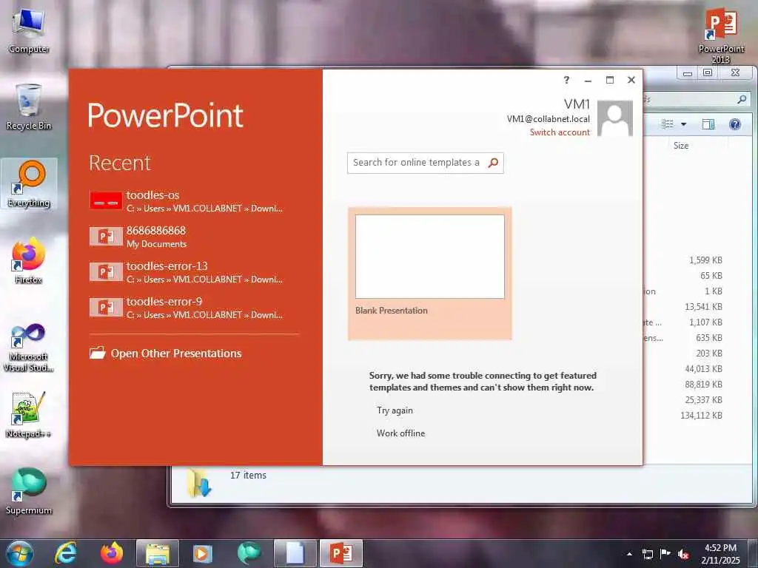This screenshot has height=568, width=758.
Task: Launch Internet Explorer from the taskbar
Action: pyautogui.click(x=66, y=553)
